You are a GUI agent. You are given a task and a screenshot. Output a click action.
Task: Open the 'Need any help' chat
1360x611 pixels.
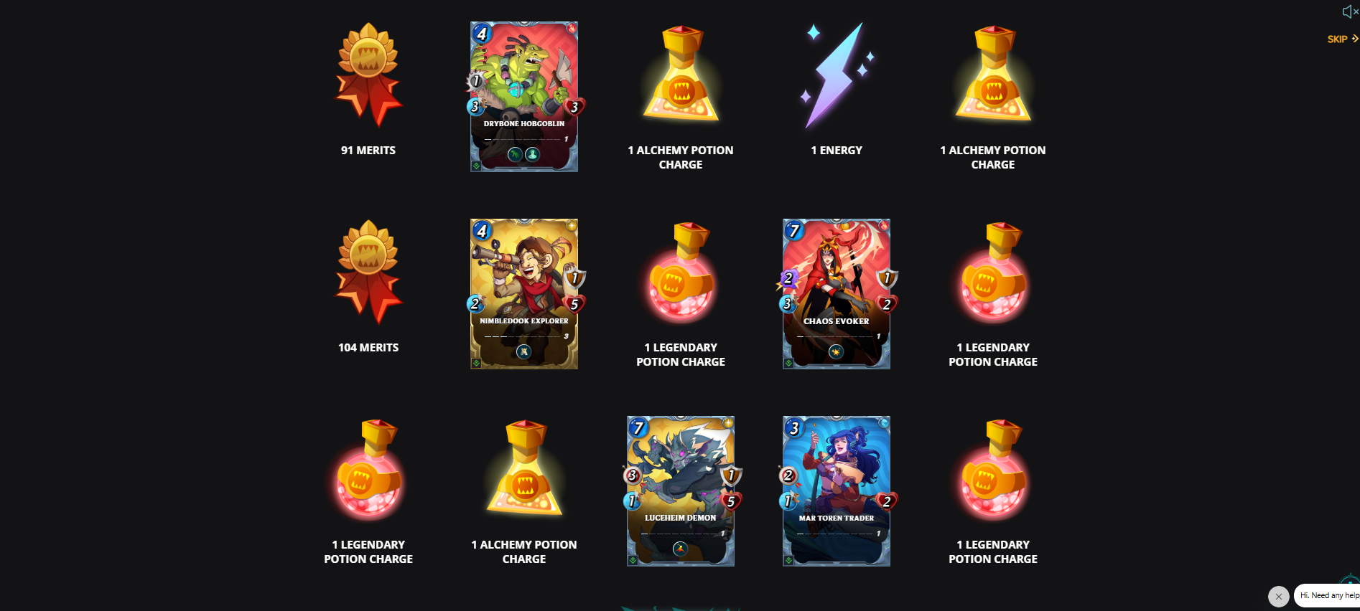click(x=1328, y=595)
